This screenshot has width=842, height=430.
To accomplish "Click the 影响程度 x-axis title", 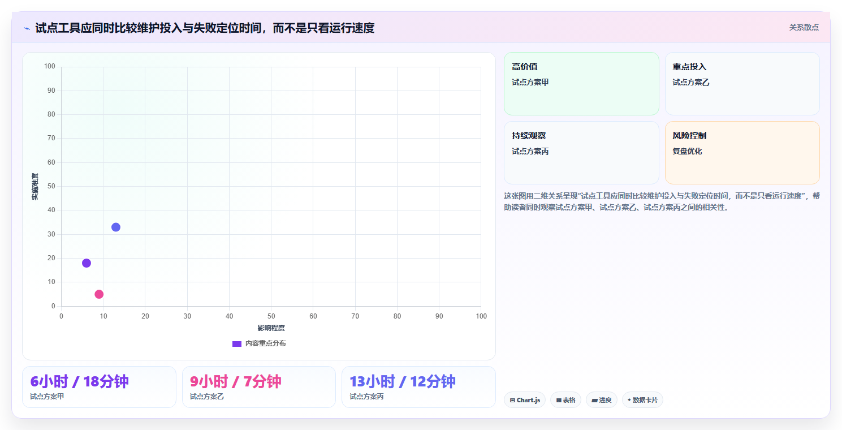I will pos(271,328).
